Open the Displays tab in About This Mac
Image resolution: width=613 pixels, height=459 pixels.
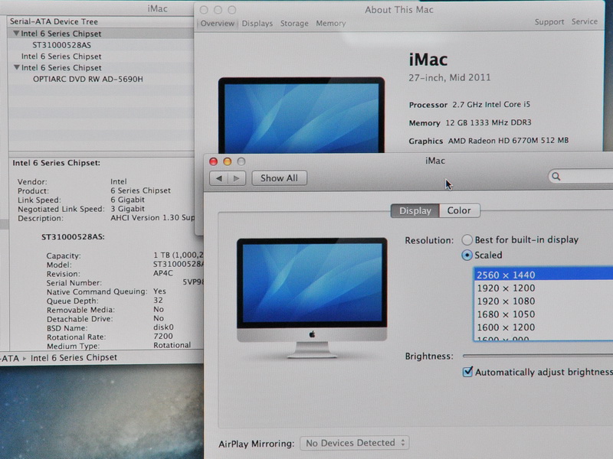257,24
